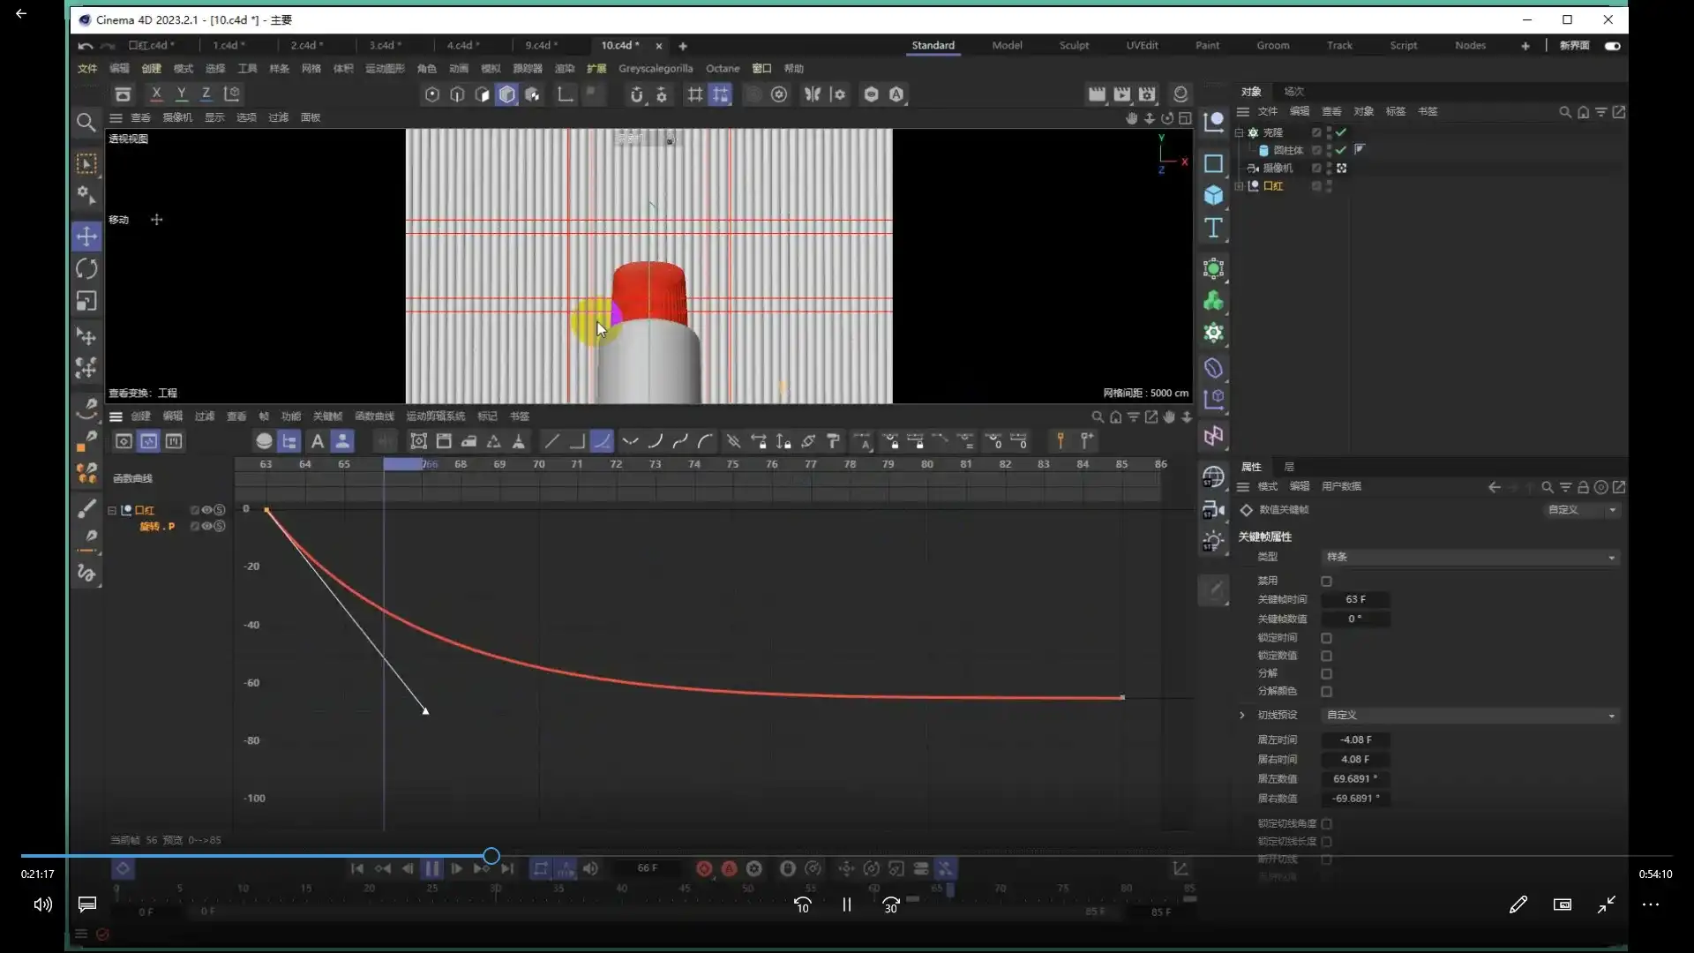This screenshot has height=953, width=1694.
Task: Switch to the Sculpt layout tab
Action: [x=1074, y=45]
